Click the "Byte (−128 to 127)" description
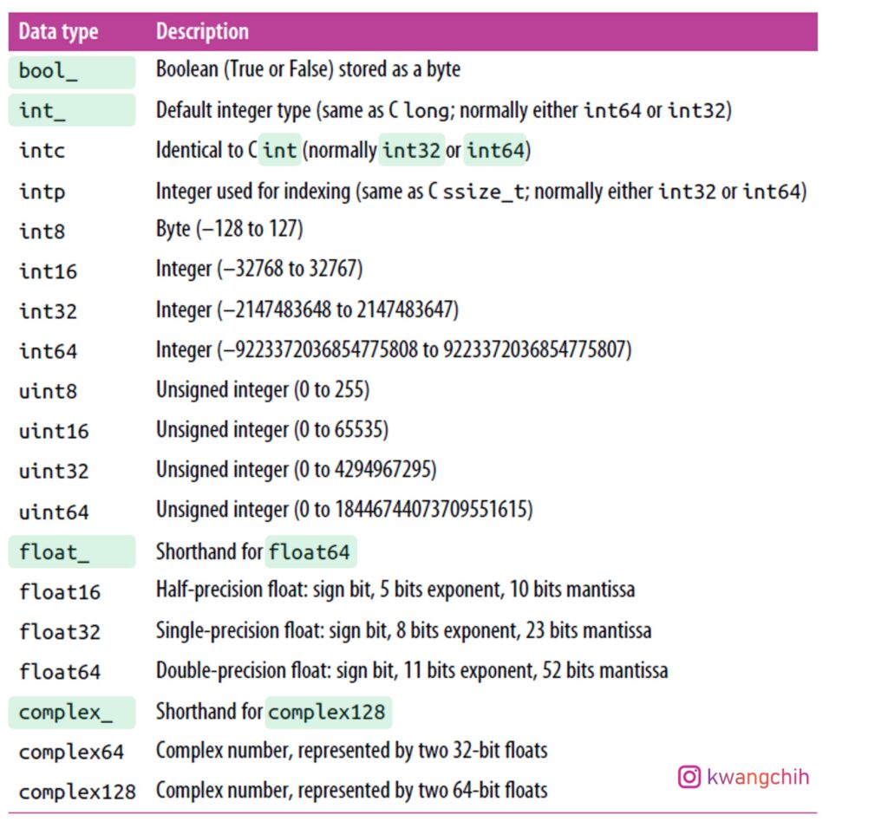The width and height of the screenshot is (888, 828). (x=229, y=231)
